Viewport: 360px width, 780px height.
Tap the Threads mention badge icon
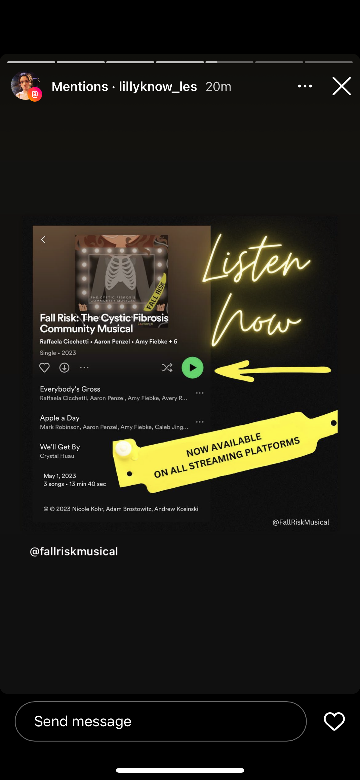click(35, 94)
